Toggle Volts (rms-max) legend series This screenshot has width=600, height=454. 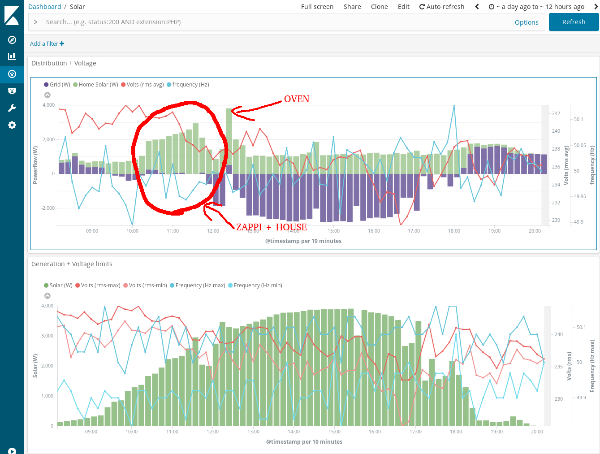(98, 285)
